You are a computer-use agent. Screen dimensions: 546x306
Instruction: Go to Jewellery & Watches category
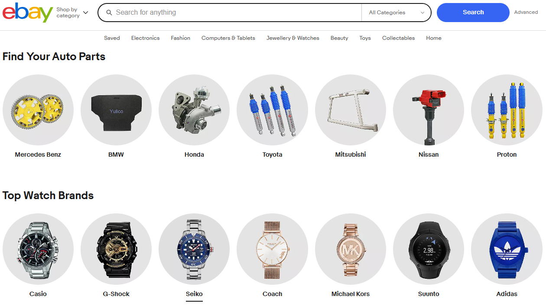pos(293,38)
